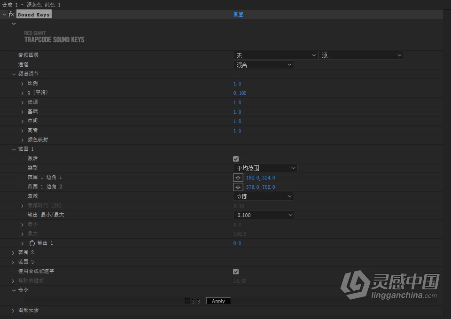451x319 pixels.
Task: Open the 源 source dropdown
Action: point(361,55)
